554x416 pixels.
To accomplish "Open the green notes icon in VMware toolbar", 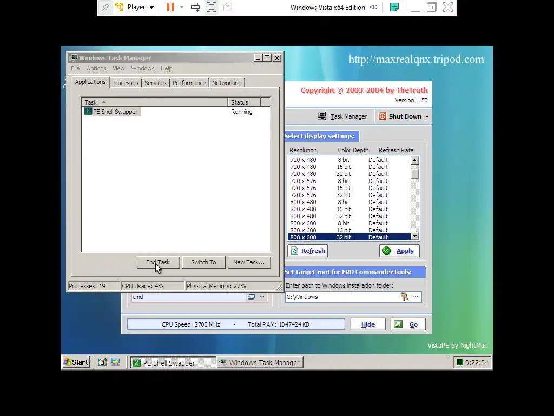I will [394, 8].
